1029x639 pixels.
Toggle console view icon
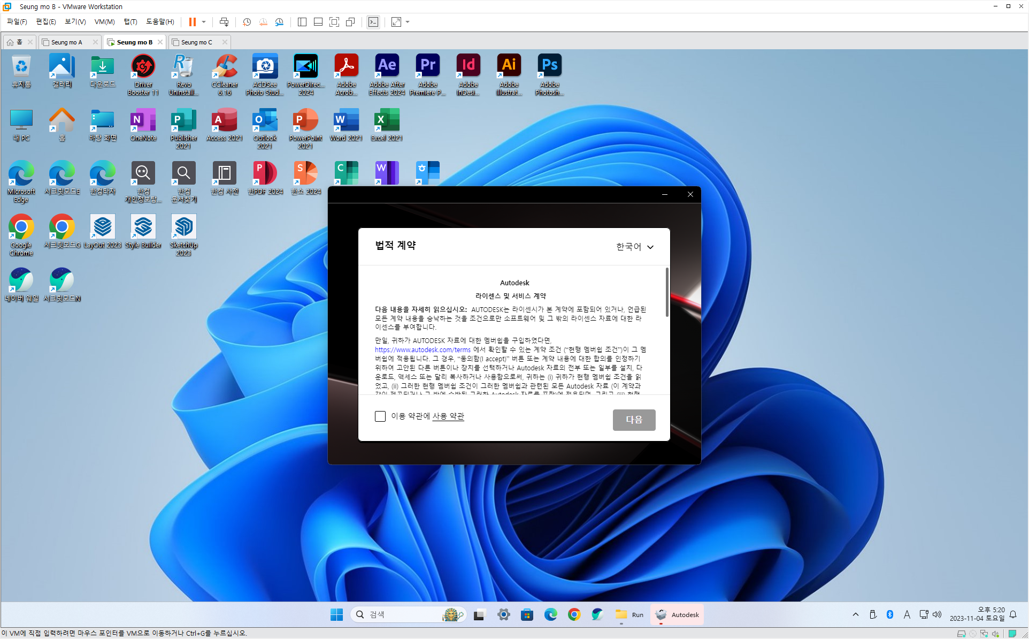tap(373, 22)
